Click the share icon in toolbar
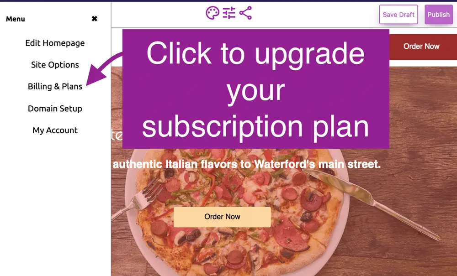This screenshot has height=276, width=457. 245,13
